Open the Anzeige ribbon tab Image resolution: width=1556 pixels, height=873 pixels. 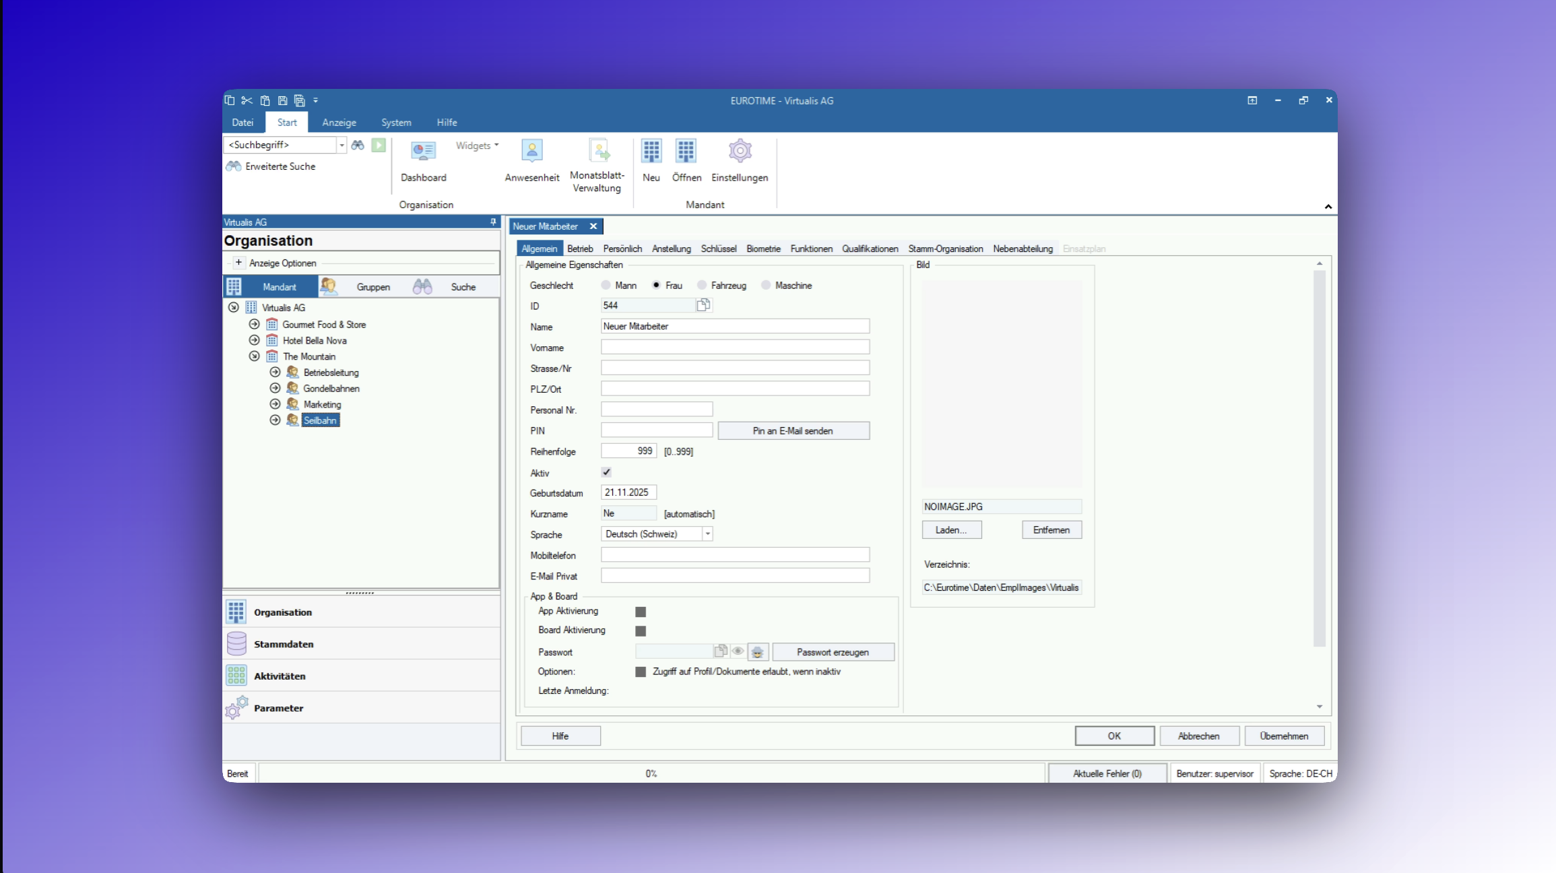coord(339,123)
